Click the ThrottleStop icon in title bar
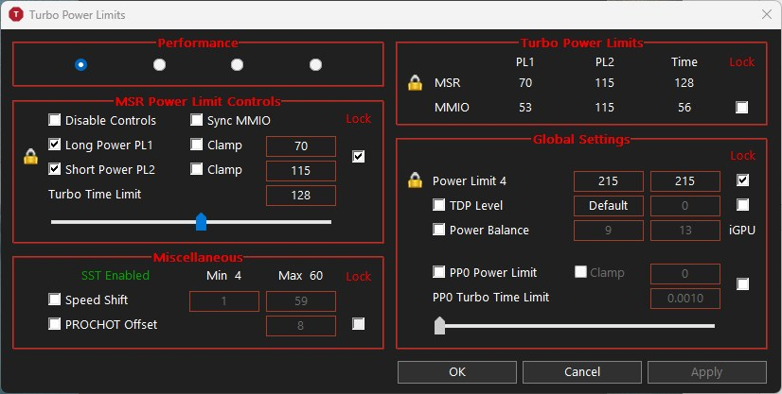The height and width of the screenshot is (394, 782). [16, 14]
